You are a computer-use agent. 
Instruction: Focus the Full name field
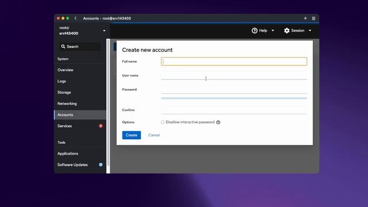(234, 62)
